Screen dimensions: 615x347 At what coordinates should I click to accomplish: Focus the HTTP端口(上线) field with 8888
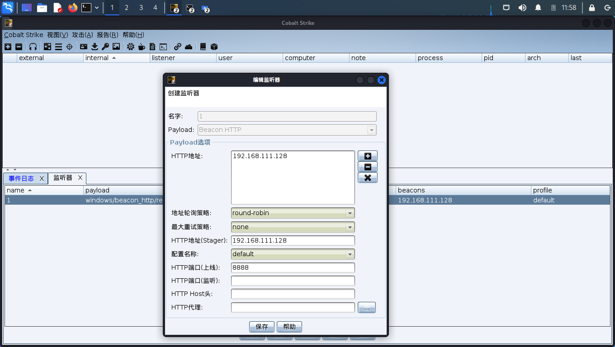click(293, 267)
